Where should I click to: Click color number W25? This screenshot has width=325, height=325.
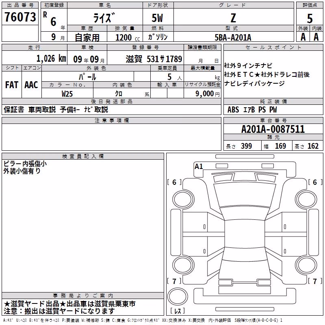tap(67, 94)
